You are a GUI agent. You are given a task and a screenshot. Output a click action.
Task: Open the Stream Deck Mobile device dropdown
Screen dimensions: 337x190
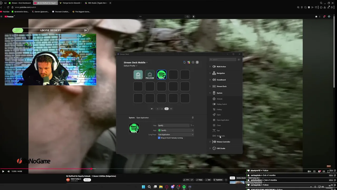[136, 63]
